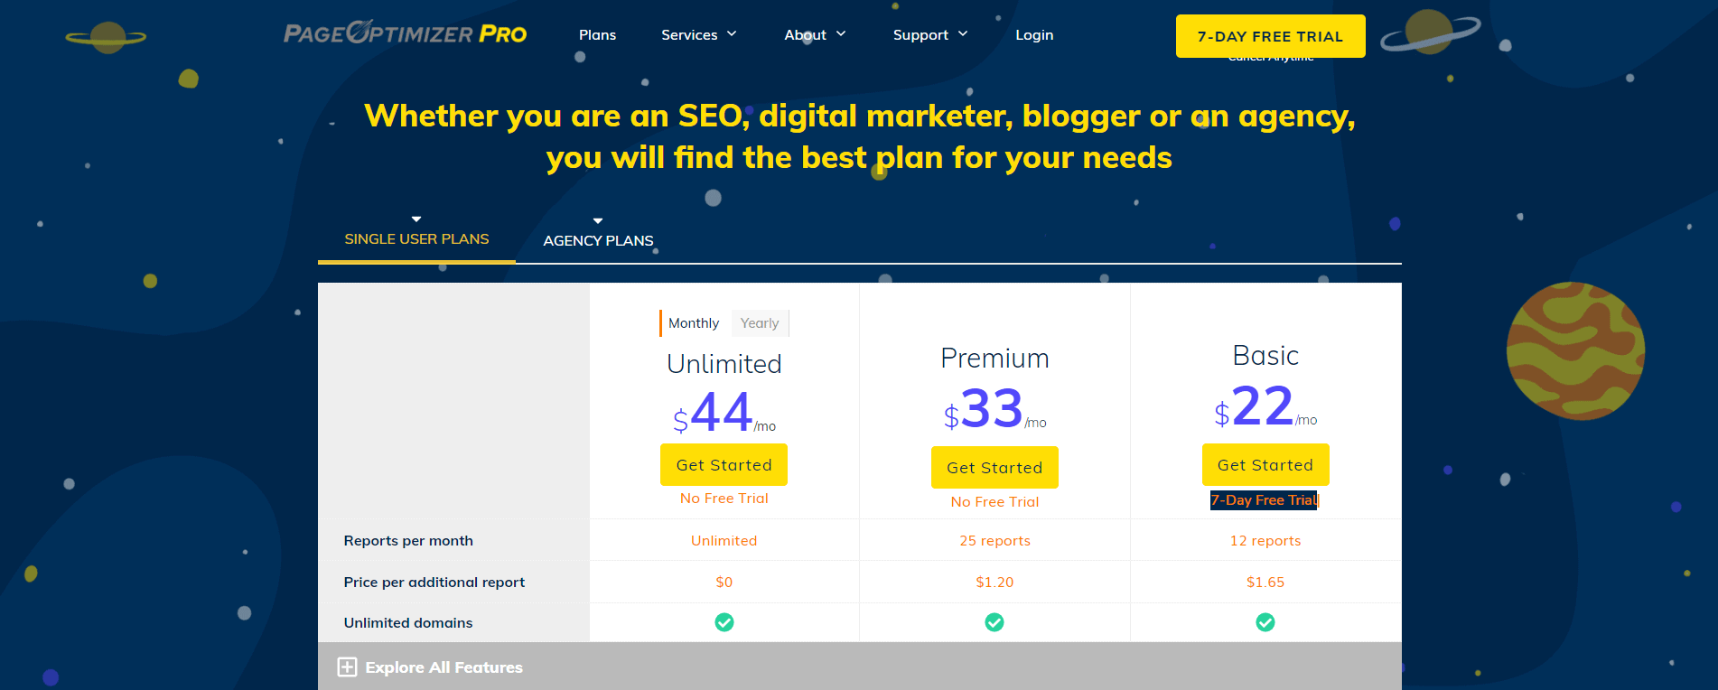The image size is (1718, 690).
Task: Click the Reports per month row label
Action: tap(408, 540)
